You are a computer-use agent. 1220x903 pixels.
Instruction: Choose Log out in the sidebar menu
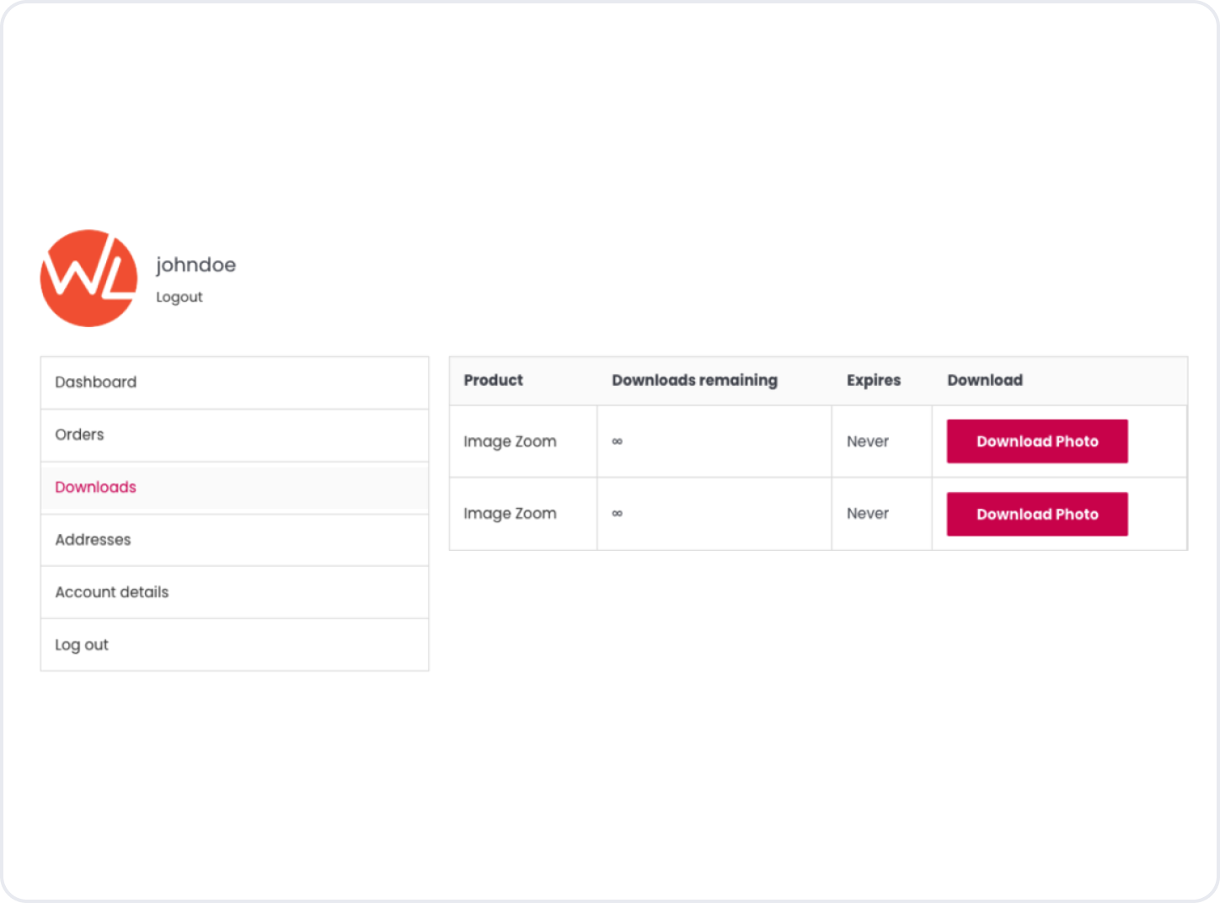click(x=82, y=644)
